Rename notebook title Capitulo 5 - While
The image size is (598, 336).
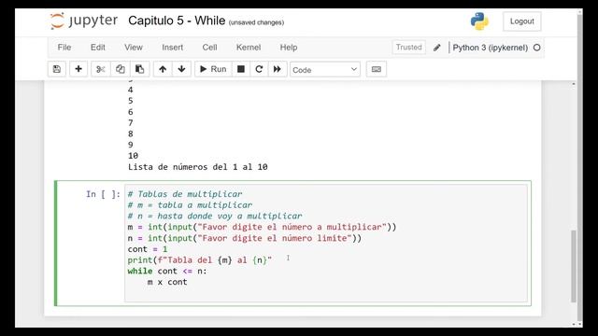pyautogui.click(x=177, y=21)
